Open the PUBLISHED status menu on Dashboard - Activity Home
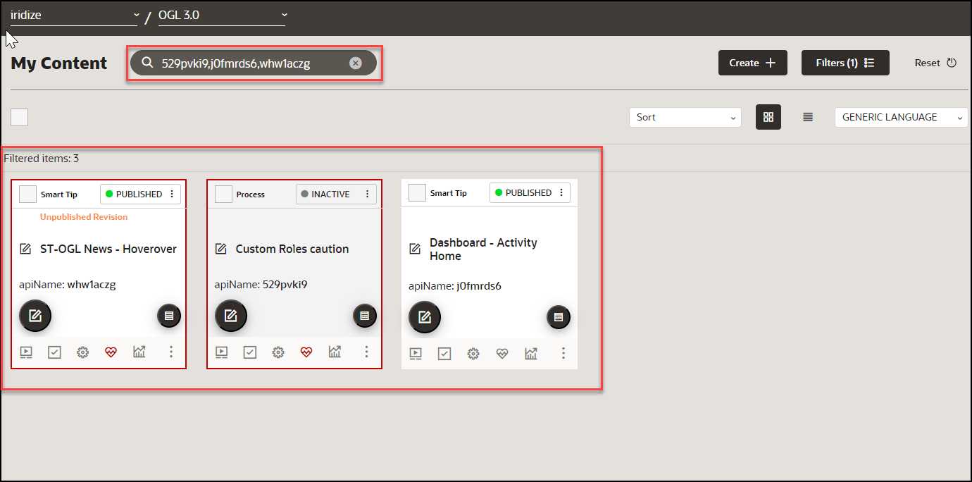972x482 pixels. pyautogui.click(x=530, y=192)
